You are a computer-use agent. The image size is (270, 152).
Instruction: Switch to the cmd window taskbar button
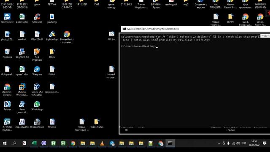coord(170,143)
